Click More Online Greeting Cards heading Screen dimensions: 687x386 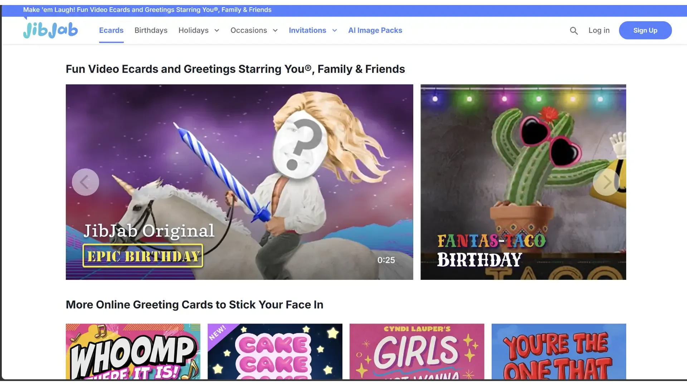tap(195, 305)
